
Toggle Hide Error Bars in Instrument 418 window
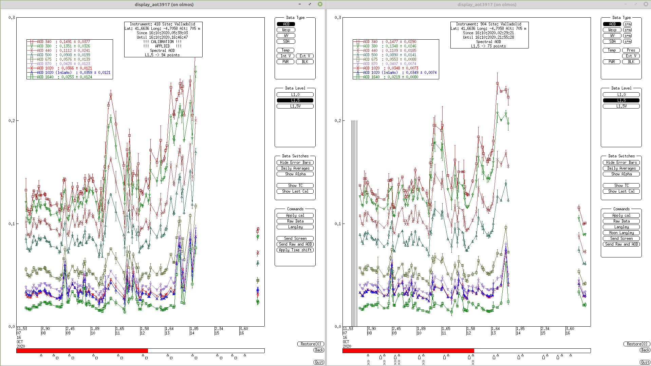click(295, 162)
